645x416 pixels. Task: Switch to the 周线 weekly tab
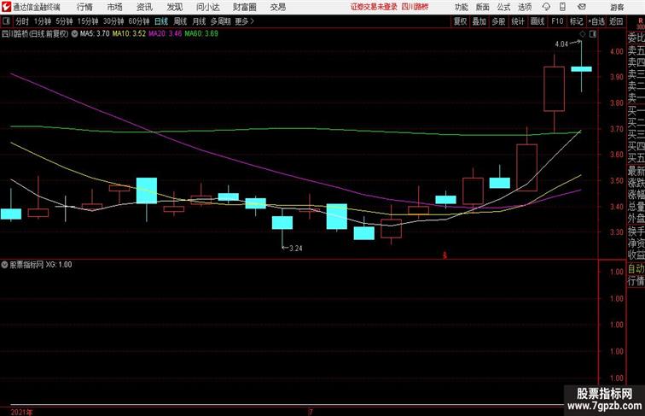point(180,21)
